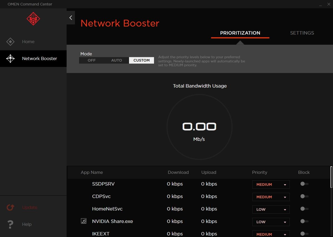This screenshot has width=333, height=237.
Task: Open Help via the question mark icon
Action: [x=10, y=224]
